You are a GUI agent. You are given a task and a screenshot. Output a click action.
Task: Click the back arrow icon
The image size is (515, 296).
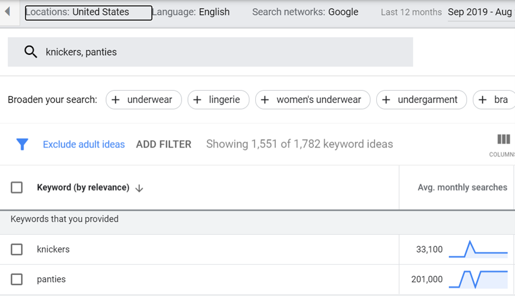7,12
